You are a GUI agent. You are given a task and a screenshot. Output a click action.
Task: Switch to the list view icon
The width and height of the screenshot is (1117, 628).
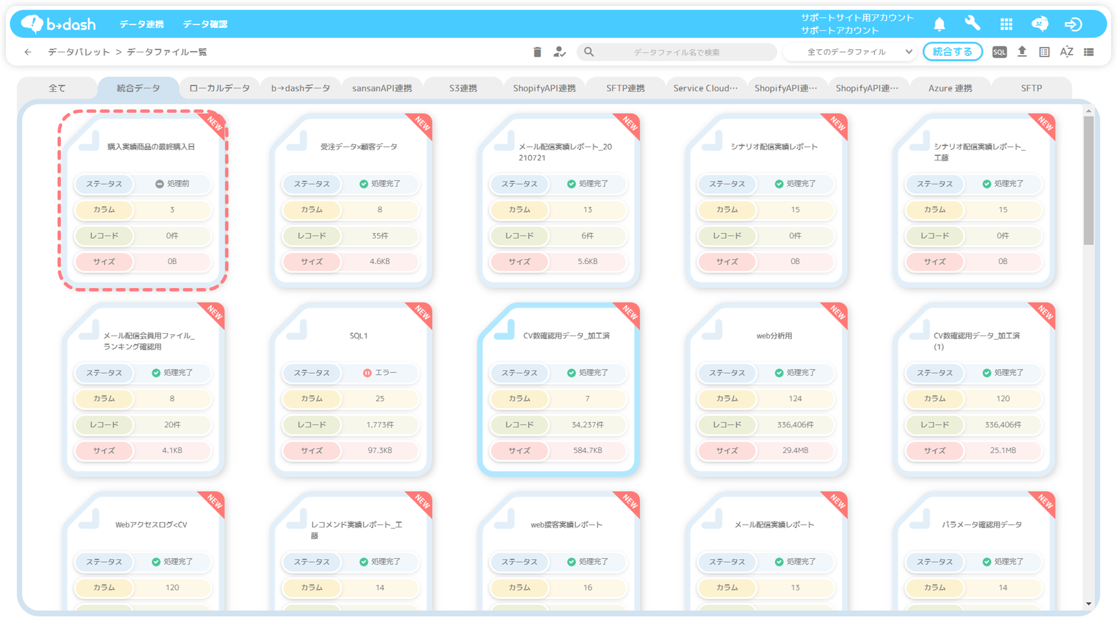(x=1089, y=52)
